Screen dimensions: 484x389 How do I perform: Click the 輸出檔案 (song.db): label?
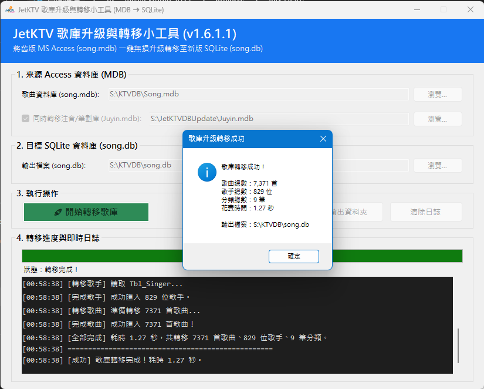[54, 166]
